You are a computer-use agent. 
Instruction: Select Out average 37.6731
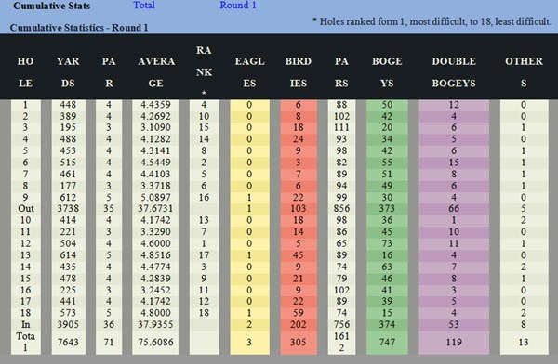click(x=155, y=208)
